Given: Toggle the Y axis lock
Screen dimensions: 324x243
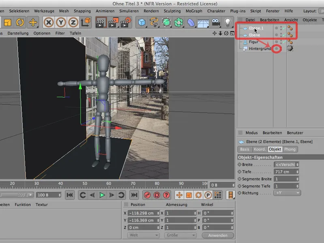Looking at the screenshot, I should [61, 22].
